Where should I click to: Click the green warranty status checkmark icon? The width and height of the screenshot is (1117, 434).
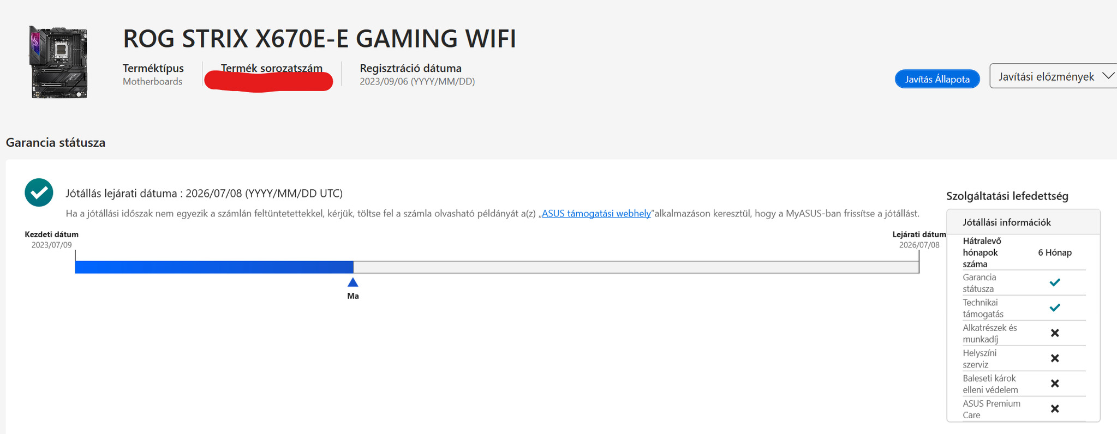(x=39, y=192)
